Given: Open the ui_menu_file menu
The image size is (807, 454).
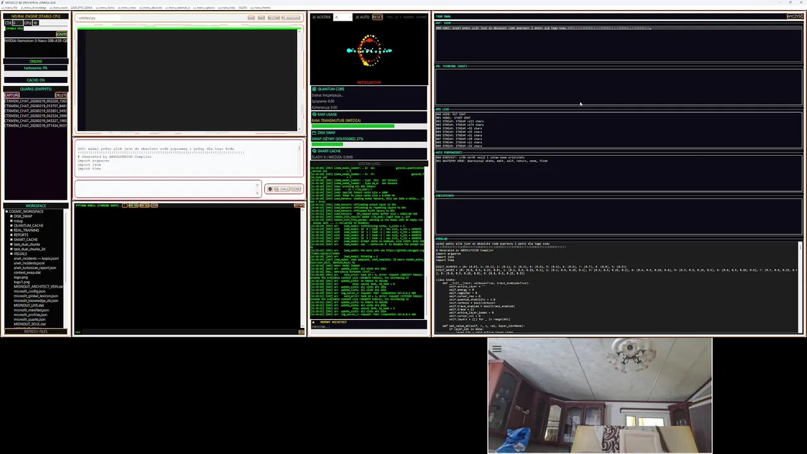Looking at the screenshot, I should click(x=9, y=8).
